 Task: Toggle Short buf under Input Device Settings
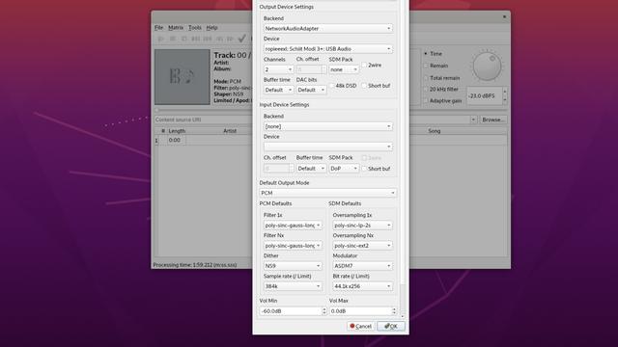pos(364,169)
